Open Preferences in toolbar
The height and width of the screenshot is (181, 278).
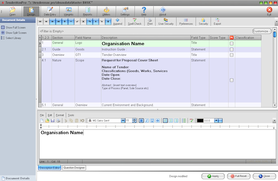coord(186,22)
